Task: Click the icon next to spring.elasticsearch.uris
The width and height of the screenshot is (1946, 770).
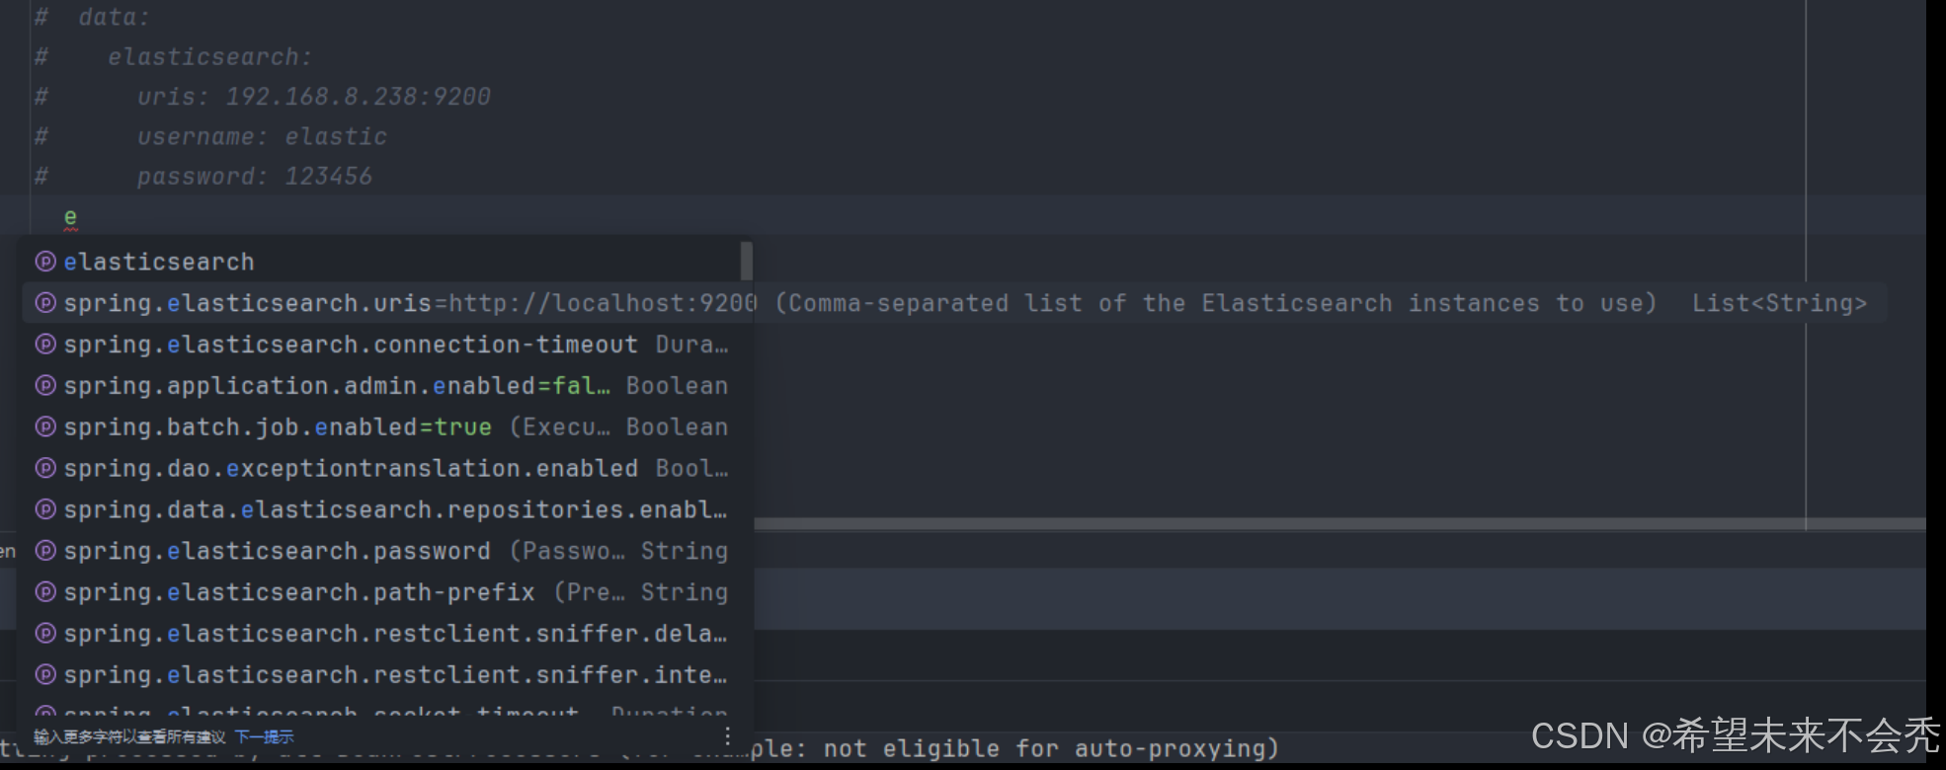Action: tap(45, 303)
